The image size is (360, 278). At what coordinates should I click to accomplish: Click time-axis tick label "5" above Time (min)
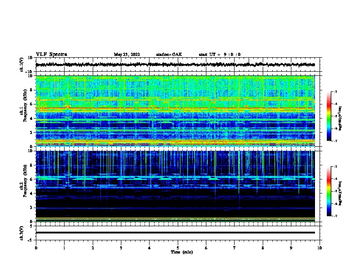point(178,248)
